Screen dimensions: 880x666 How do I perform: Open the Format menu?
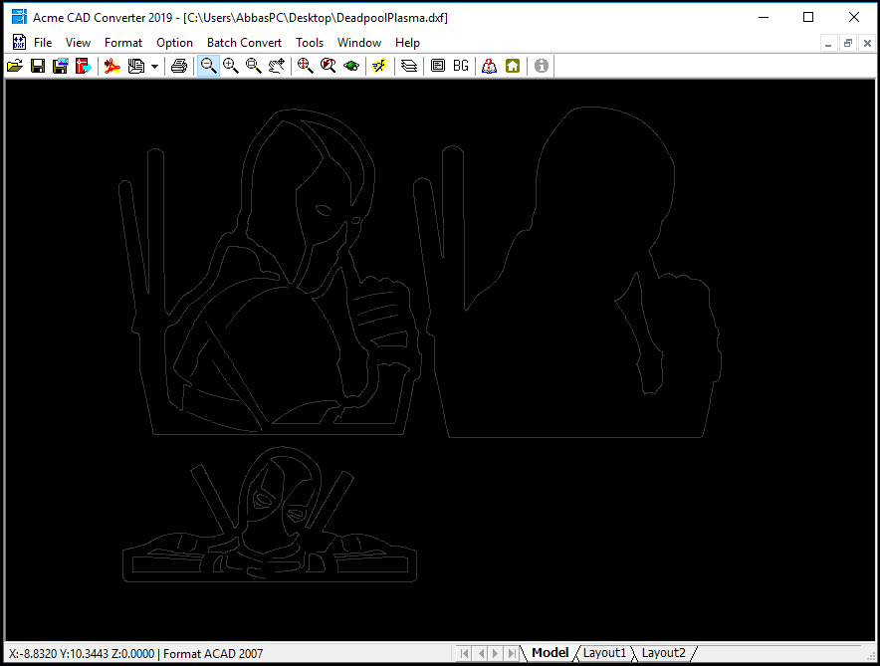point(123,43)
